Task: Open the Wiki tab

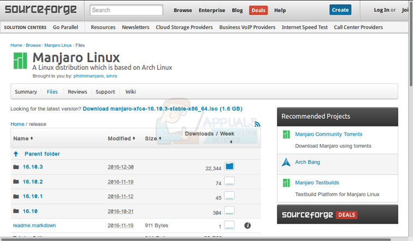Action: 130,92
